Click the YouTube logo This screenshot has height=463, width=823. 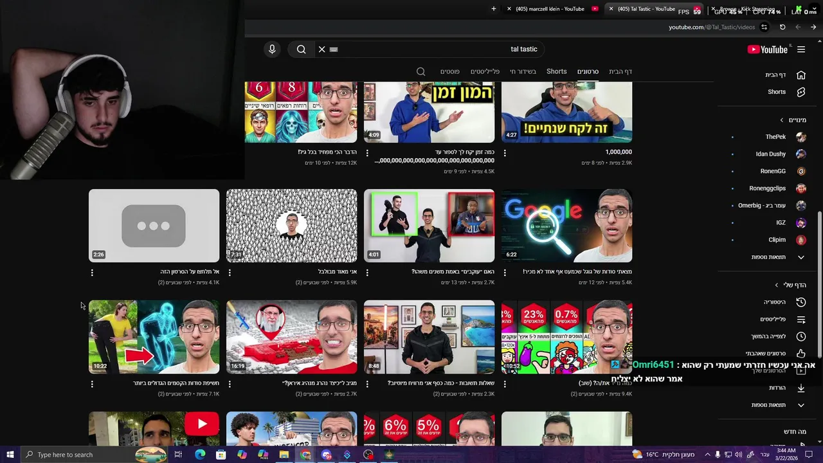tap(767, 50)
